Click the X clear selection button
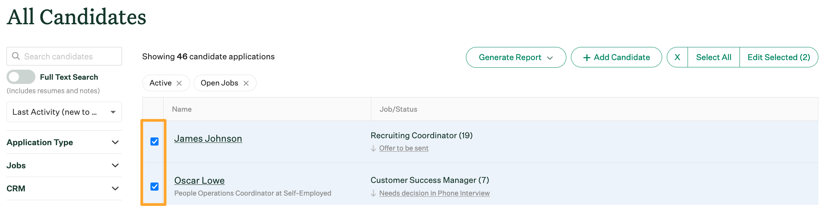Screen dimensions: 828x206 click(677, 57)
